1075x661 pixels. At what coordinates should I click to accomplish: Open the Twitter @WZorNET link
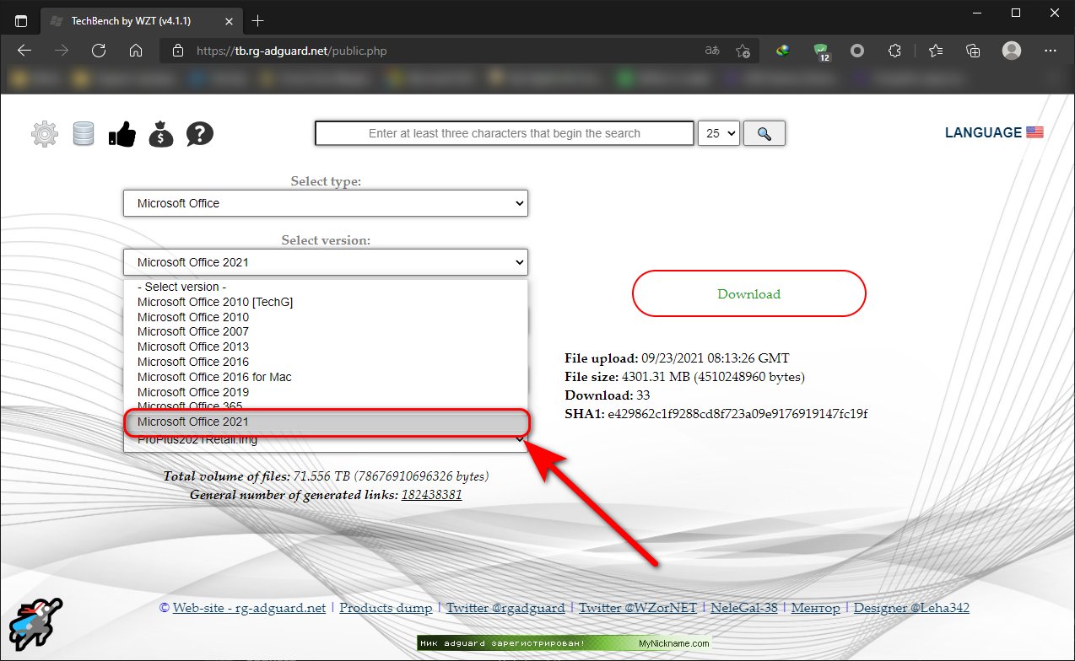pyautogui.click(x=637, y=608)
